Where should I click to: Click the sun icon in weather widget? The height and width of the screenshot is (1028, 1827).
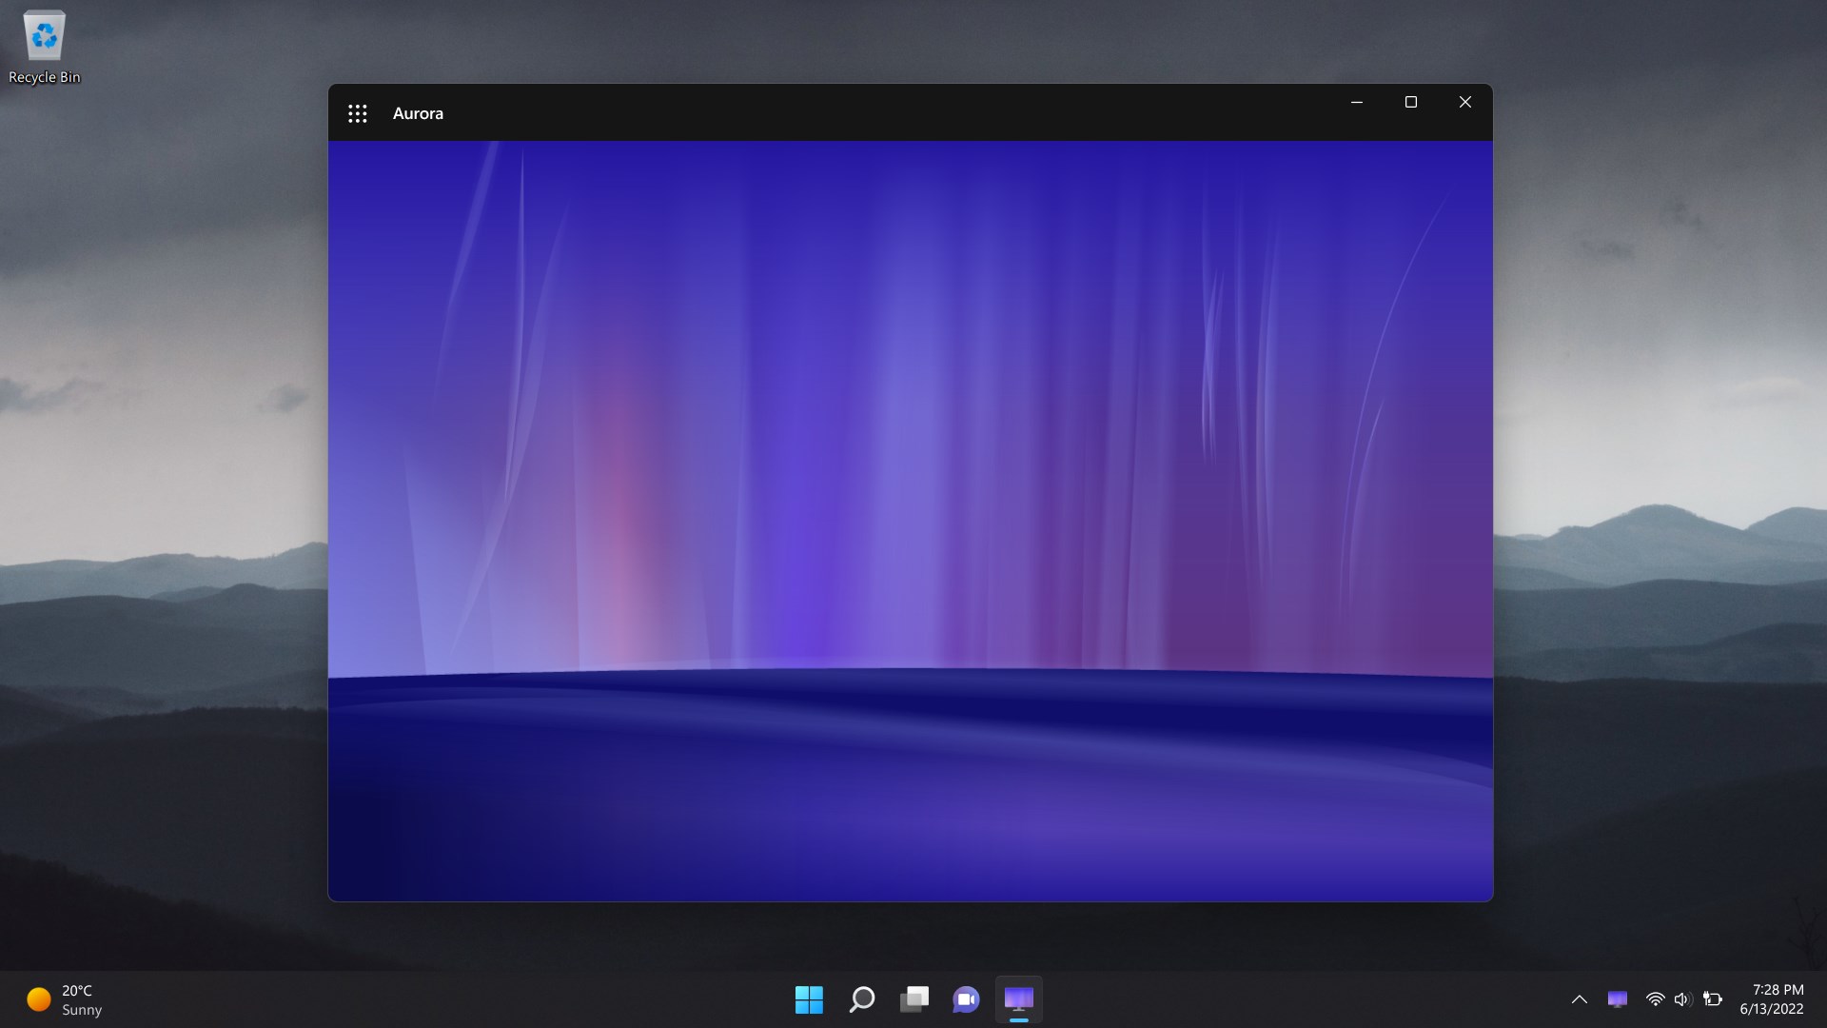tap(39, 999)
